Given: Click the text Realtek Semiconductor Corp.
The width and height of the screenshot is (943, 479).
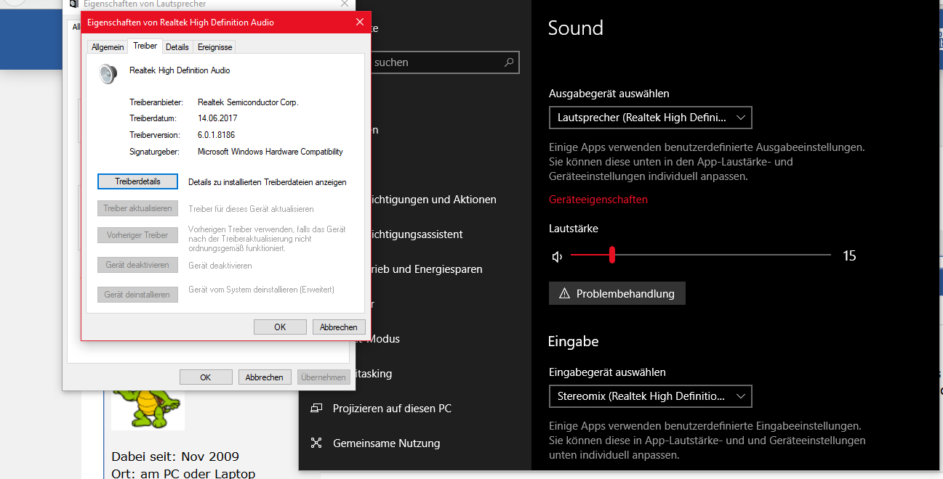Looking at the screenshot, I should [248, 102].
